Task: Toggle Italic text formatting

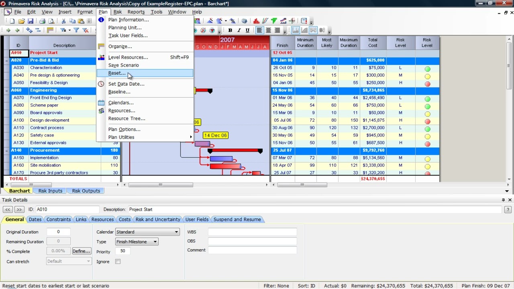Action: 239,30
